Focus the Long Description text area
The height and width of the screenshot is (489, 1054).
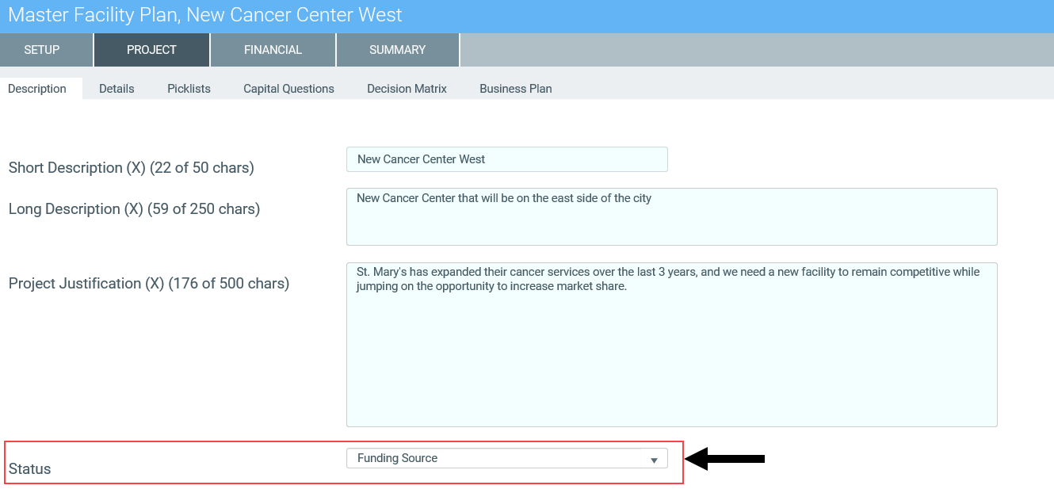(x=671, y=216)
